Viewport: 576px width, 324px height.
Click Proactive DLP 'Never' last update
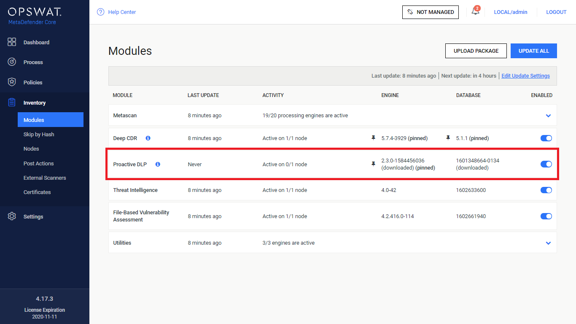pyautogui.click(x=195, y=165)
